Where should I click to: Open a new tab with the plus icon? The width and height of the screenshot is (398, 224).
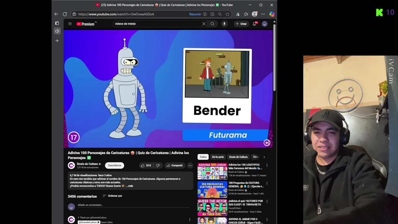57,41
